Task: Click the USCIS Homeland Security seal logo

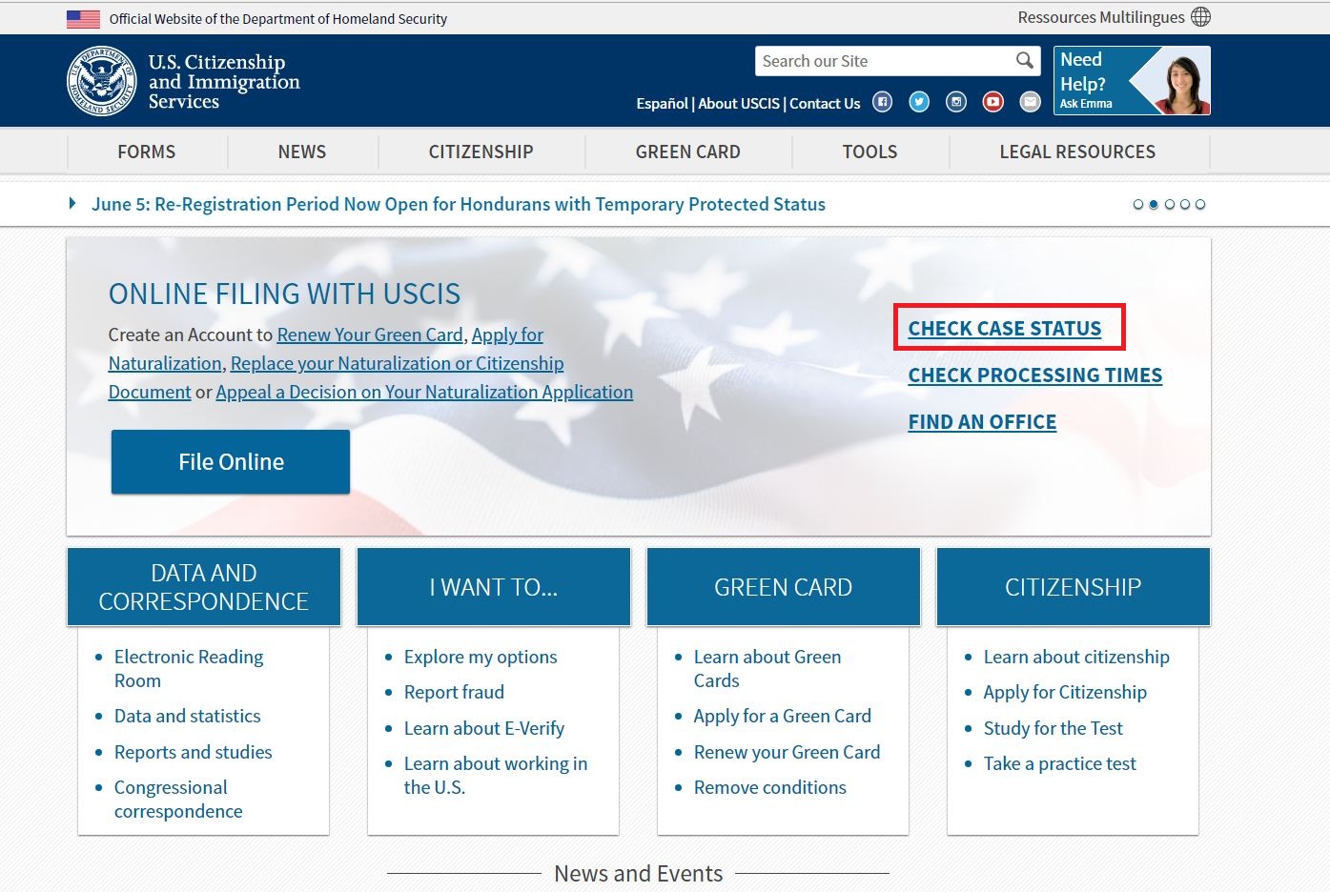Action: [x=101, y=81]
